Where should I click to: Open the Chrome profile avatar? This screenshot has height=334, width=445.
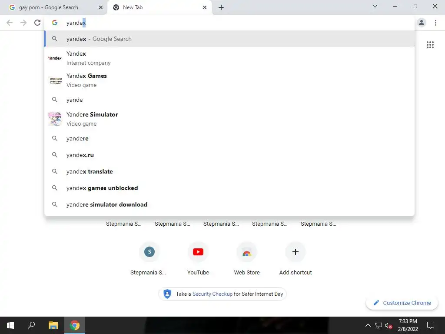(422, 23)
